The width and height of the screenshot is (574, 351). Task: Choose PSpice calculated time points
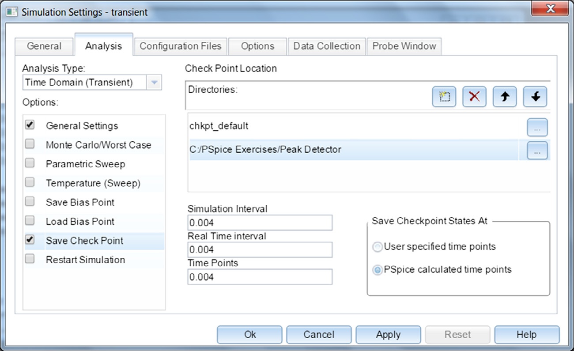click(378, 270)
